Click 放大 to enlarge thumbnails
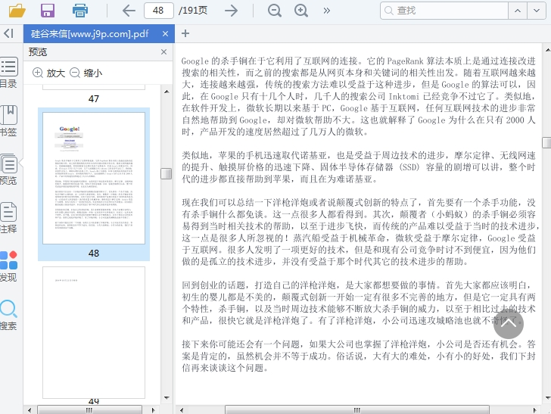The width and height of the screenshot is (551, 414). pos(48,73)
